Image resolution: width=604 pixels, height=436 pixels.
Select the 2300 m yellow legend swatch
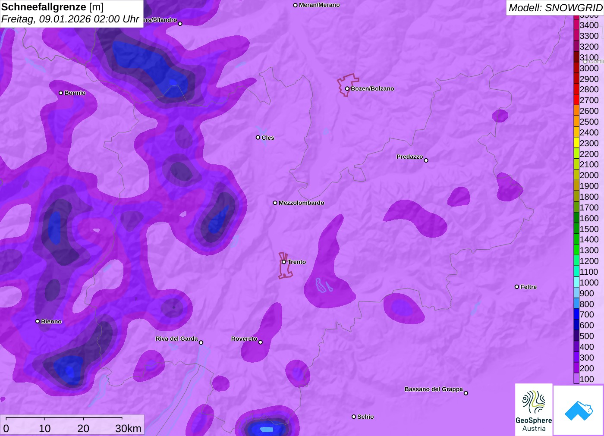(x=576, y=143)
